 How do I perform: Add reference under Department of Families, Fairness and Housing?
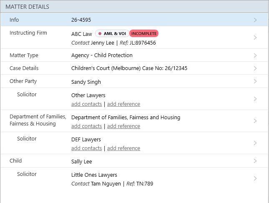point(123,126)
